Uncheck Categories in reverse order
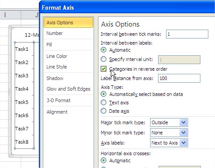The width and height of the screenshot is (215, 168). [104, 69]
